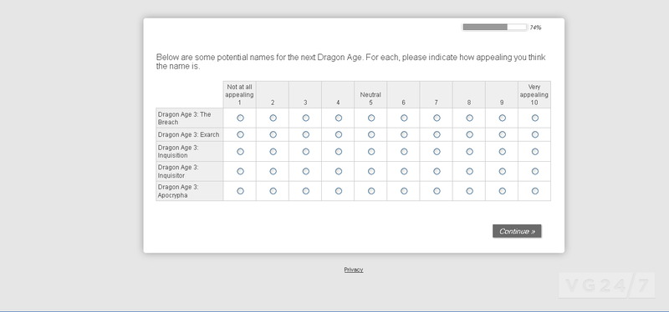Rate Dragon Age 3: Apocrypha as 1
This screenshot has width=669, height=312.
(x=240, y=191)
